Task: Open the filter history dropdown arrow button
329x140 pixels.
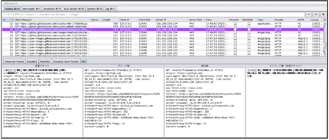Action: tap(309, 14)
